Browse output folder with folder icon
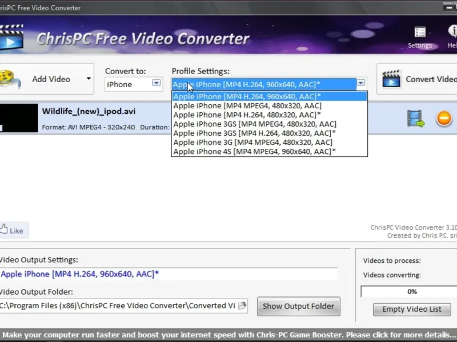 [242, 306]
